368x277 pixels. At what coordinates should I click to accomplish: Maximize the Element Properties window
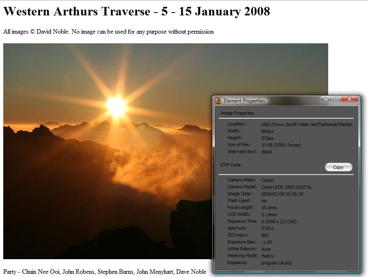click(336, 99)
